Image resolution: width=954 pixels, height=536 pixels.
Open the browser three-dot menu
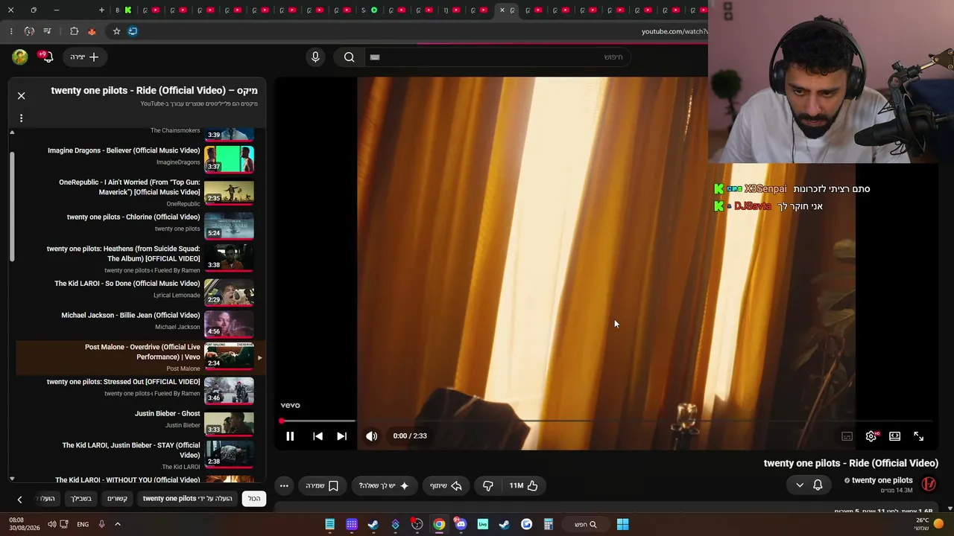click(x=10, y=31)
